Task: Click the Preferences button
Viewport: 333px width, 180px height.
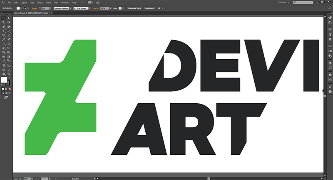Action: click(x=150, y=8)
